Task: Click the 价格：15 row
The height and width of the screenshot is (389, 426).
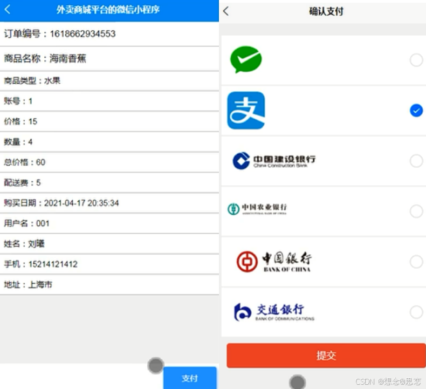Action: [x=109, y=121]
